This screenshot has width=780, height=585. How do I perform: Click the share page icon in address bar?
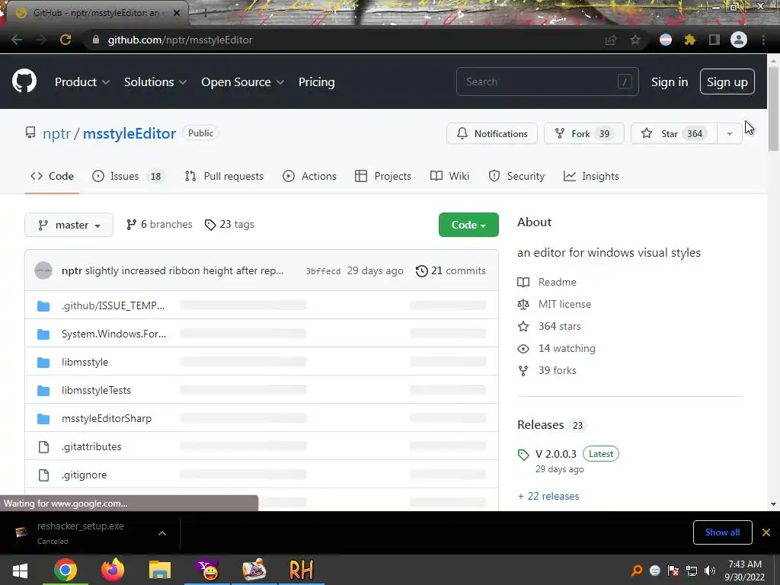click(x=611, y=40)
